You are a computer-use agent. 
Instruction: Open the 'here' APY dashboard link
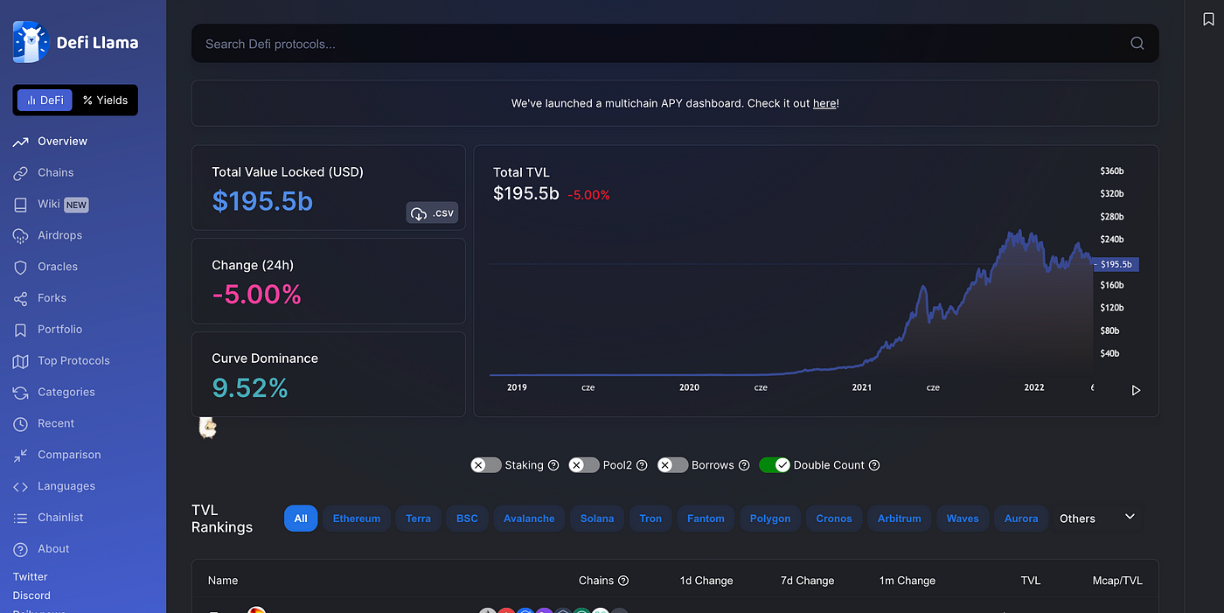pyautogui.click(x=824, y=103)
